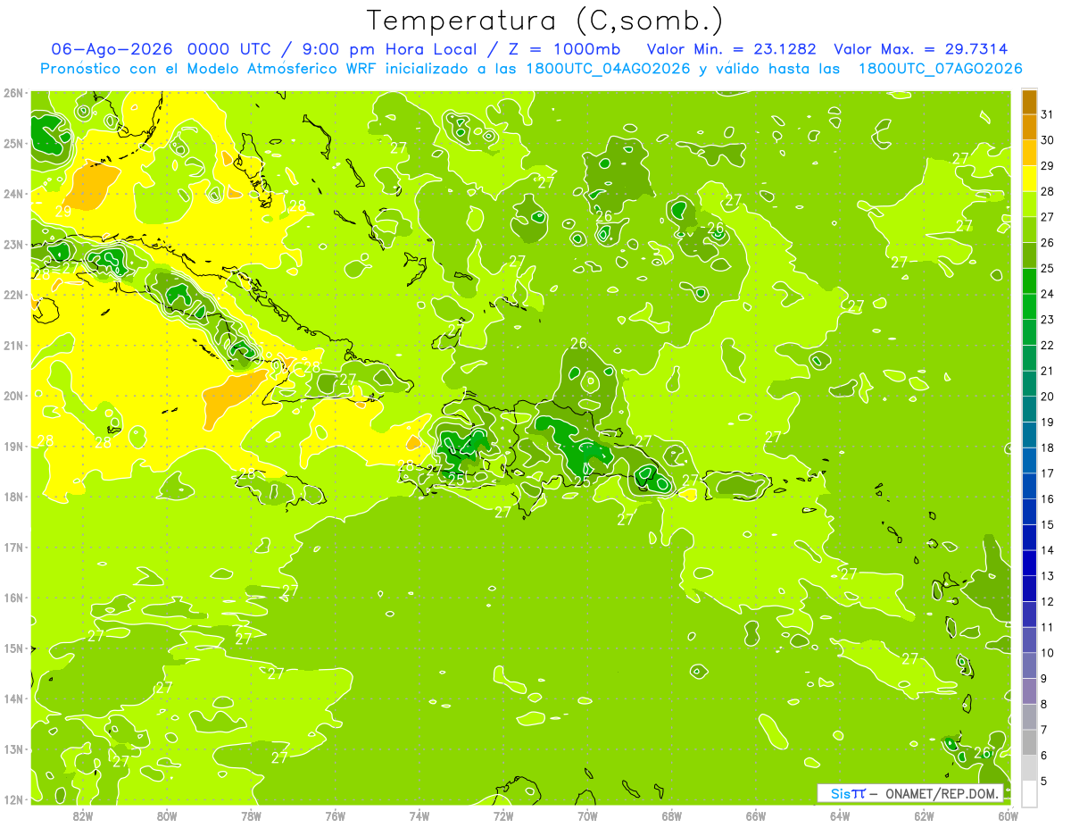Select the '62W' longitude axis label

(x=924, y=816)
